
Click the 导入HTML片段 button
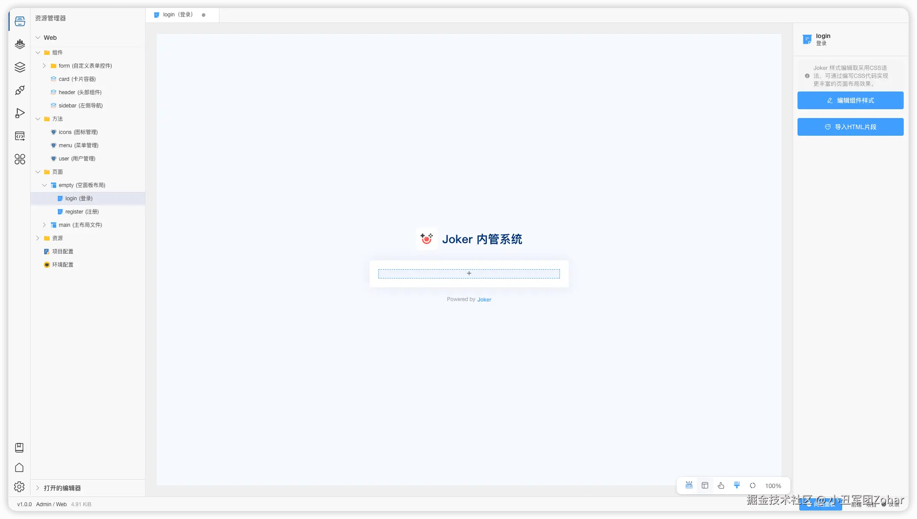pyautogui.click(x=850, y=127)
